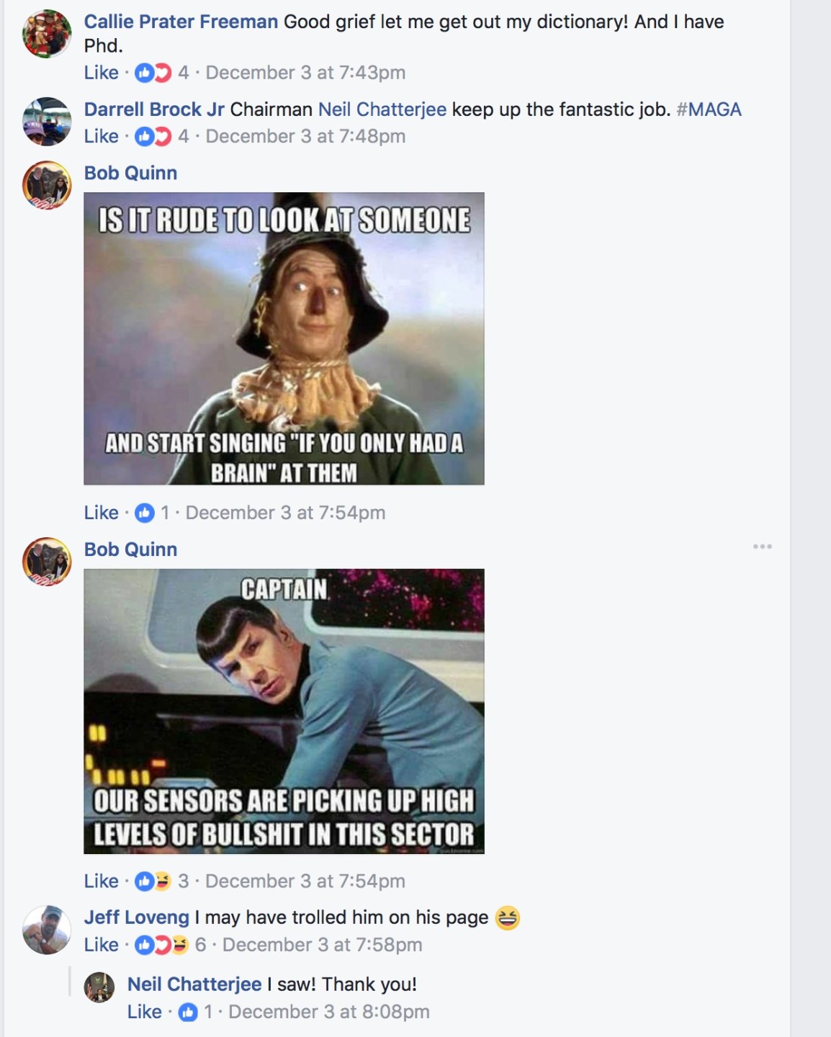Open Jeff Loveng's name link
Viewport: 831px width, 1037px height.
(x=137, y=917)
